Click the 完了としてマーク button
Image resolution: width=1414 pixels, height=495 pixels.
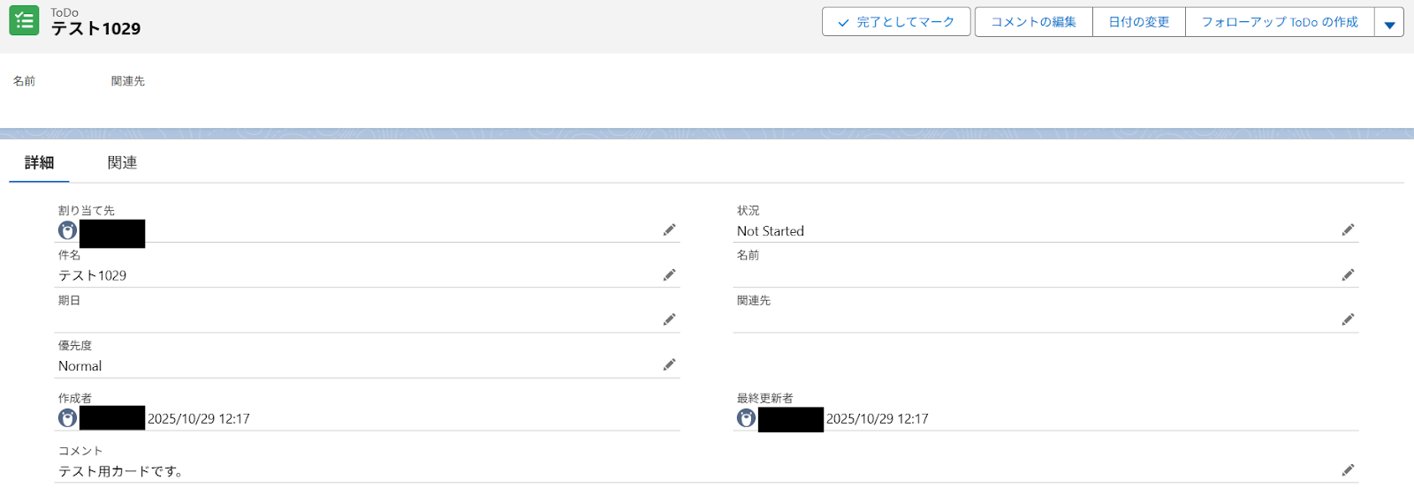(x=896, y=22)
